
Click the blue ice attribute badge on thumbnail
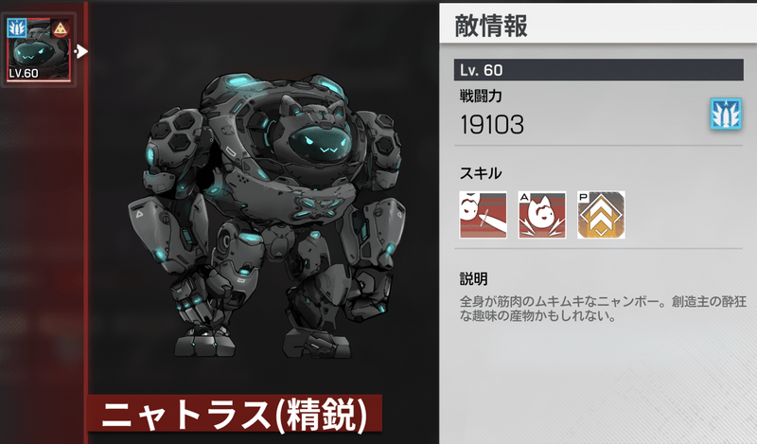[x=17, y=28]
